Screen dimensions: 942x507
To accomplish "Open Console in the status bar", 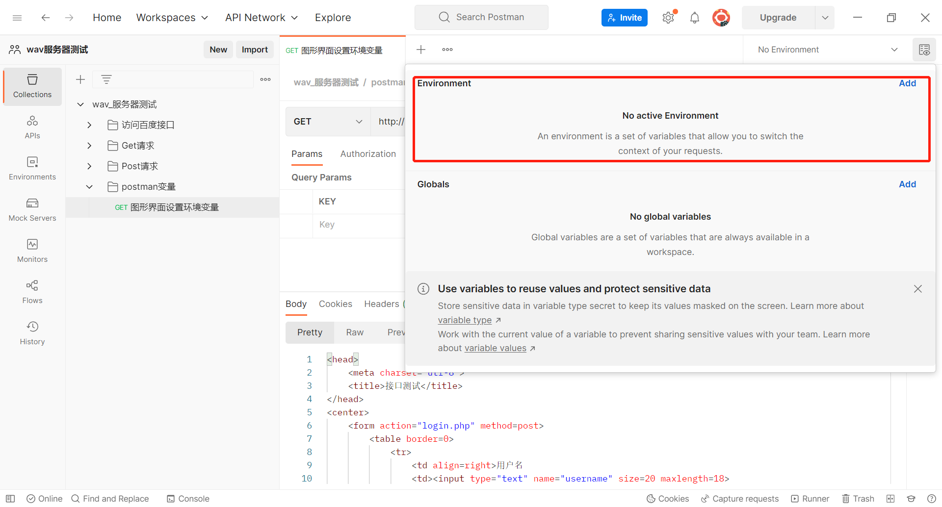I will click(188, 499).
